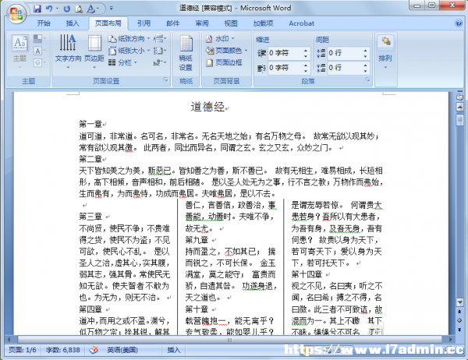Image resolution: width=468 pixels, height=360 pixels.
Task: Click right indent 0 字符 field
Action: [285, 68]
